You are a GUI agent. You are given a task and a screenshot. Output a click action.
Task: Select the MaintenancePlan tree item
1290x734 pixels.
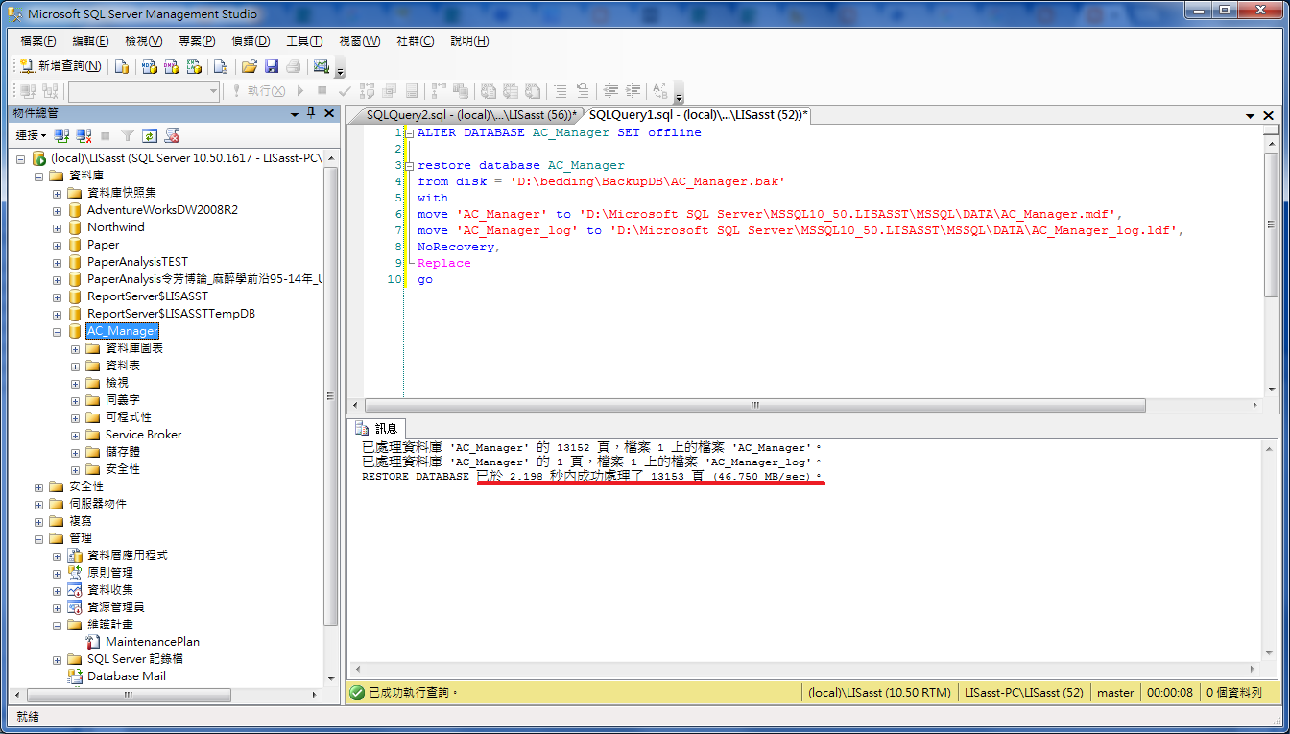[154, 641]
